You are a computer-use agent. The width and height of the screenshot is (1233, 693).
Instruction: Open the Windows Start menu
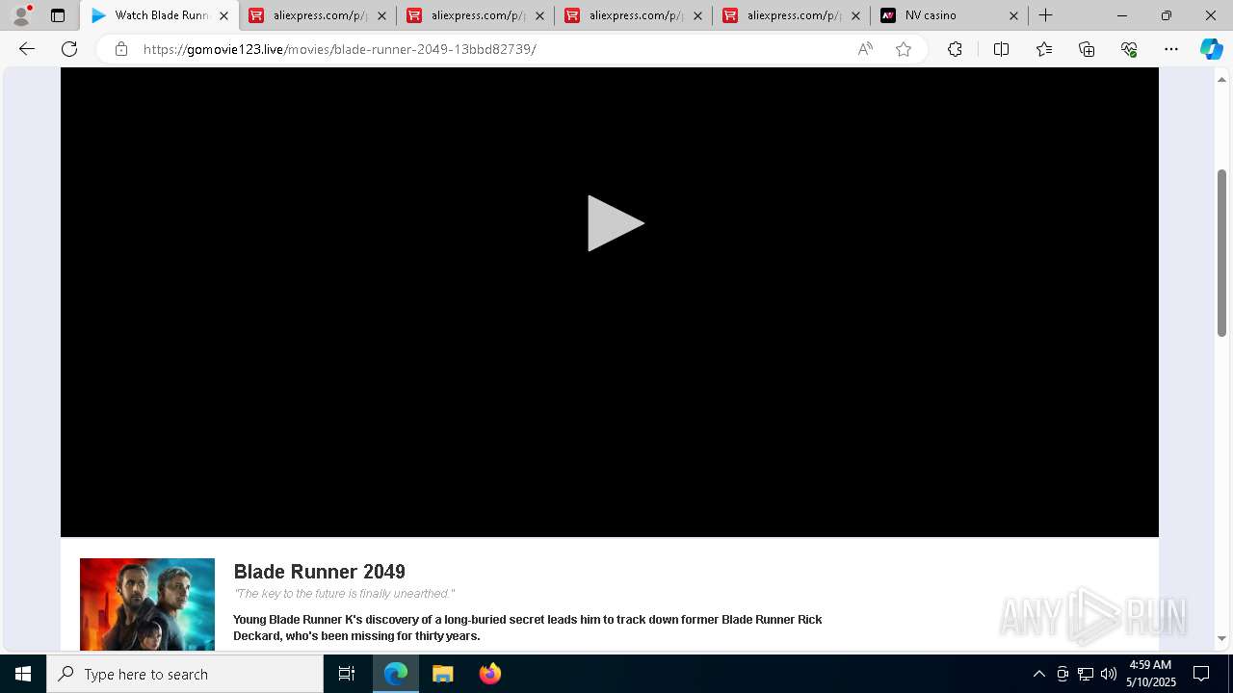click(23, 674)
